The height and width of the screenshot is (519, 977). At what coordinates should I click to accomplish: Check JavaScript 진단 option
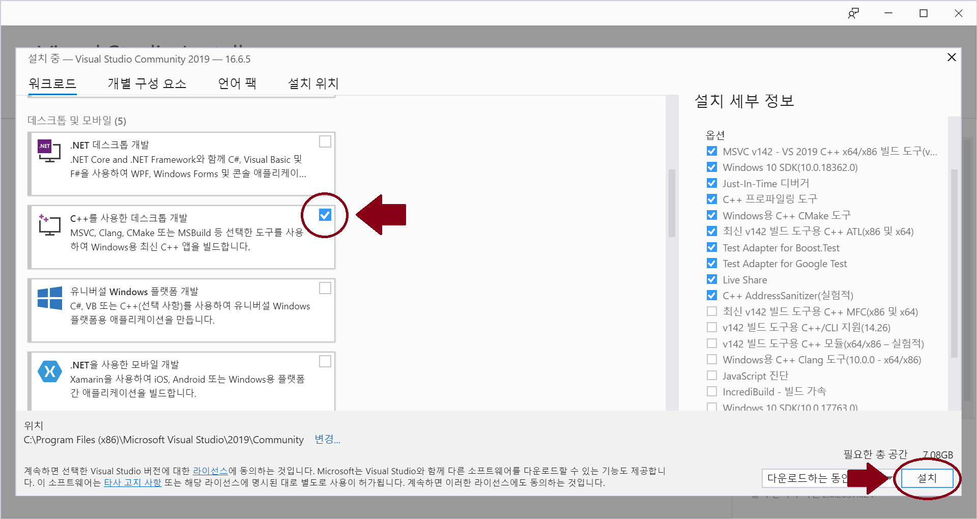pos(712,376)
